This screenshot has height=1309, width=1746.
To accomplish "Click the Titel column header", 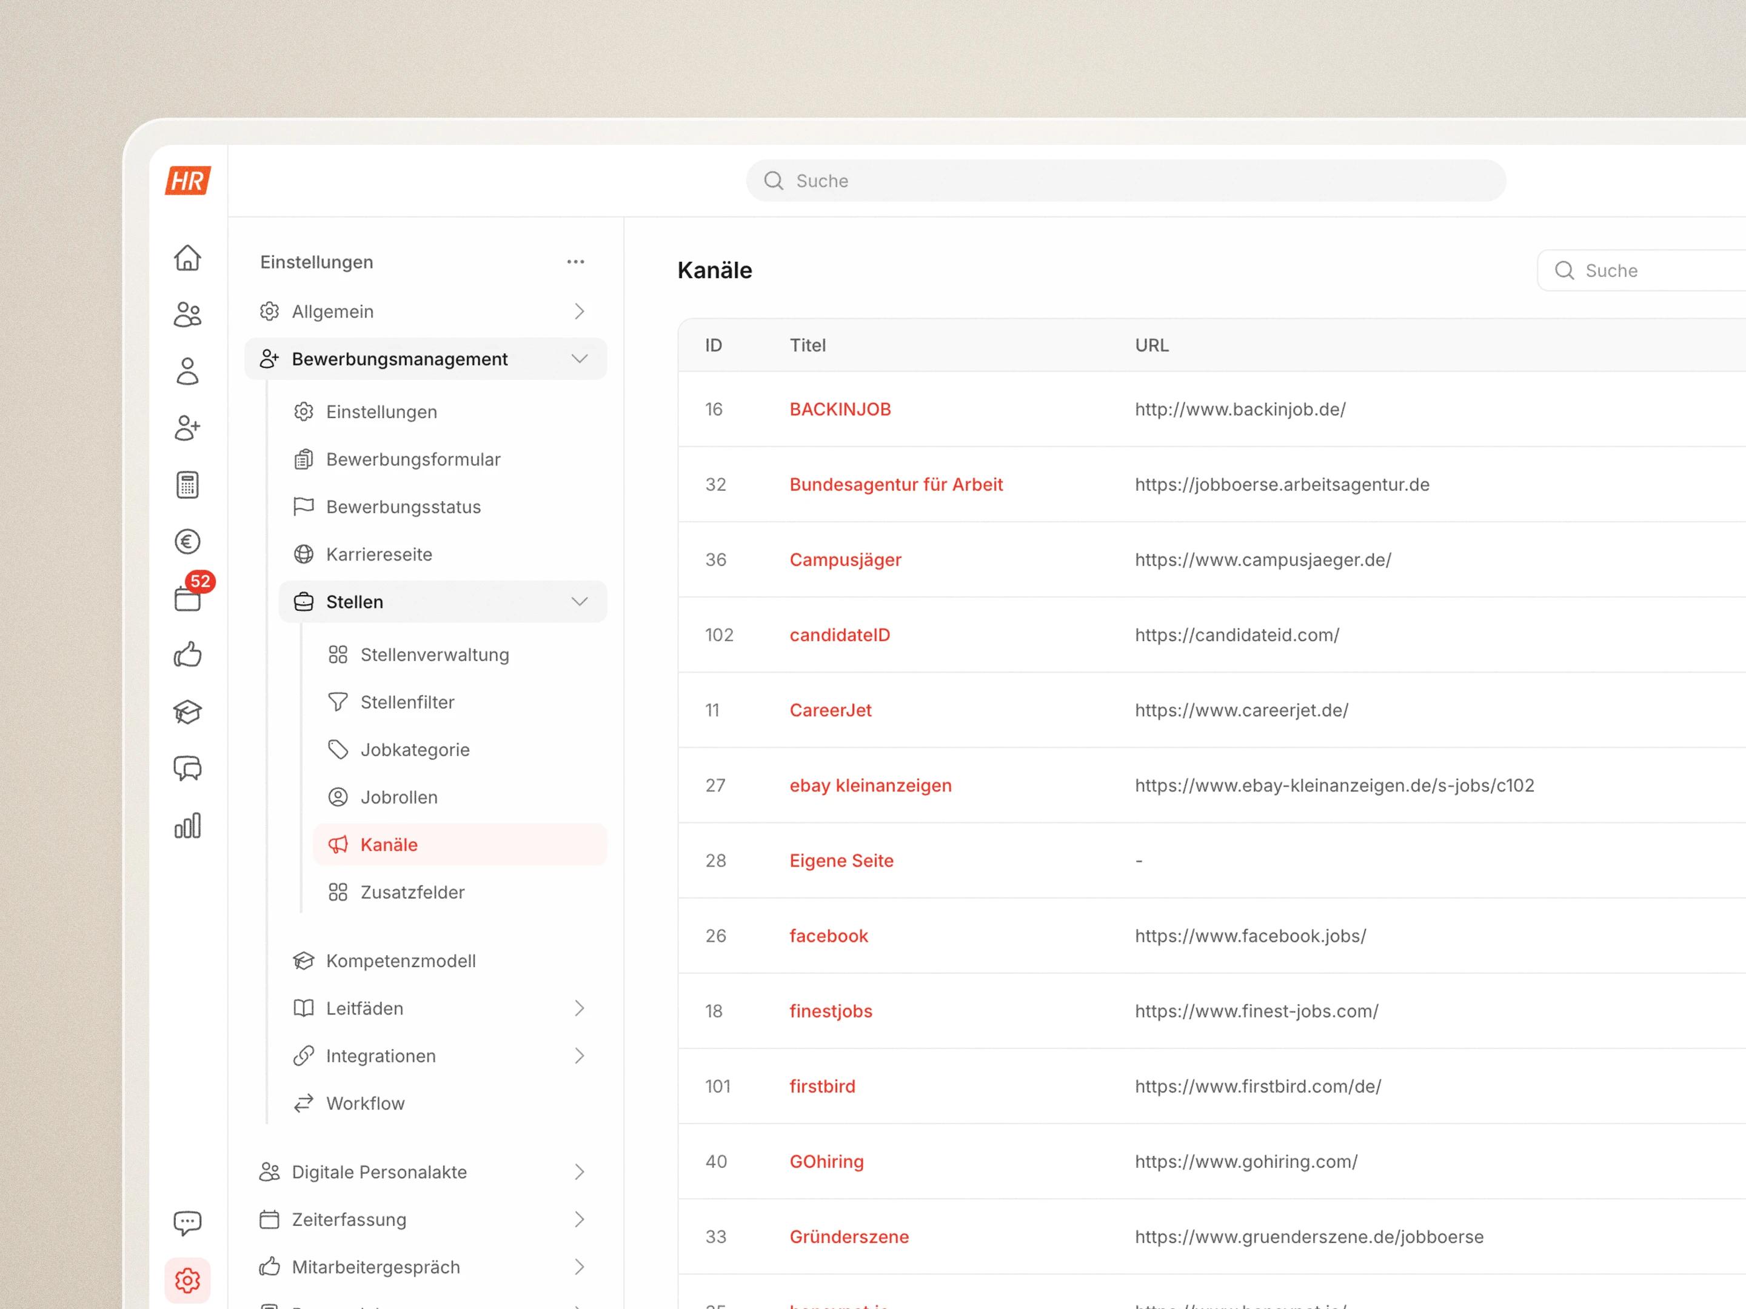I will [x=808, y=345].
